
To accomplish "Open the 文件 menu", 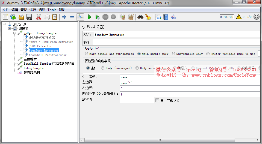I will pos(6,10).
